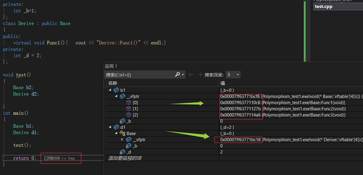Click the code line Base b1;

[x=23, y=126]
